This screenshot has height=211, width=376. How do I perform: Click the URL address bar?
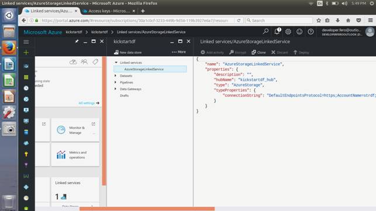[x=134, y=20]
